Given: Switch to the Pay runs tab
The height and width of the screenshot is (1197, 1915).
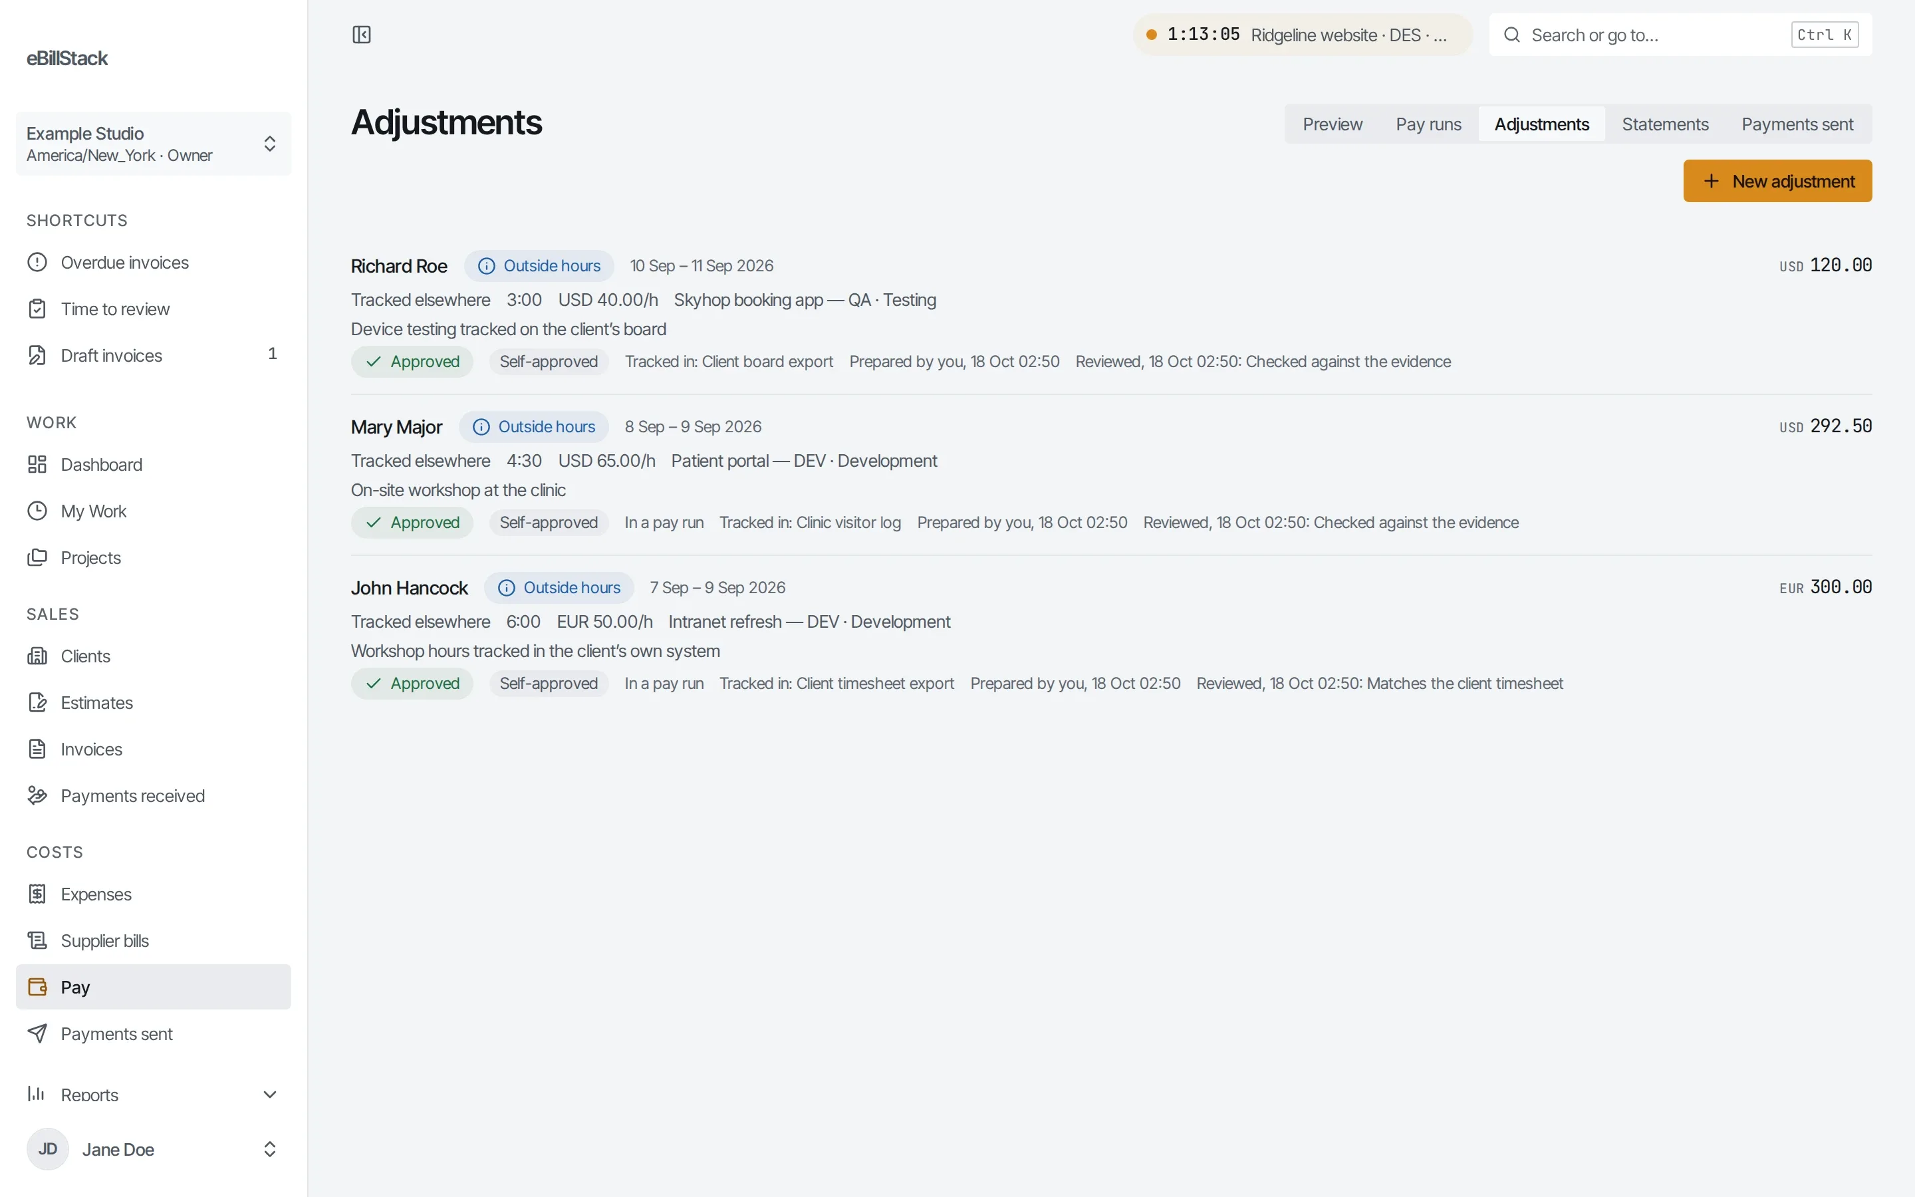Looking at the screenshot, I should tap(1428, 124).
